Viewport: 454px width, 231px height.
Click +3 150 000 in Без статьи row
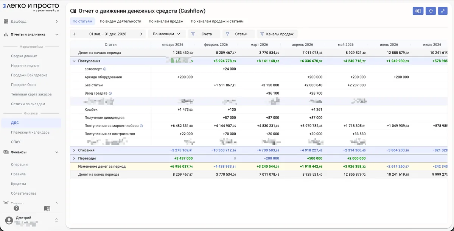point(270,85)
